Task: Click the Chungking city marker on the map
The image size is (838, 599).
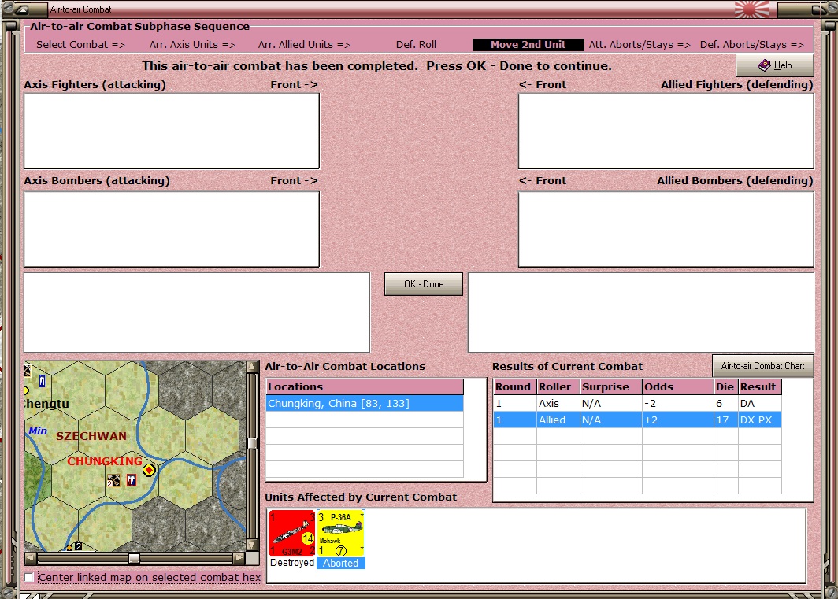Action: coord(149,470)
